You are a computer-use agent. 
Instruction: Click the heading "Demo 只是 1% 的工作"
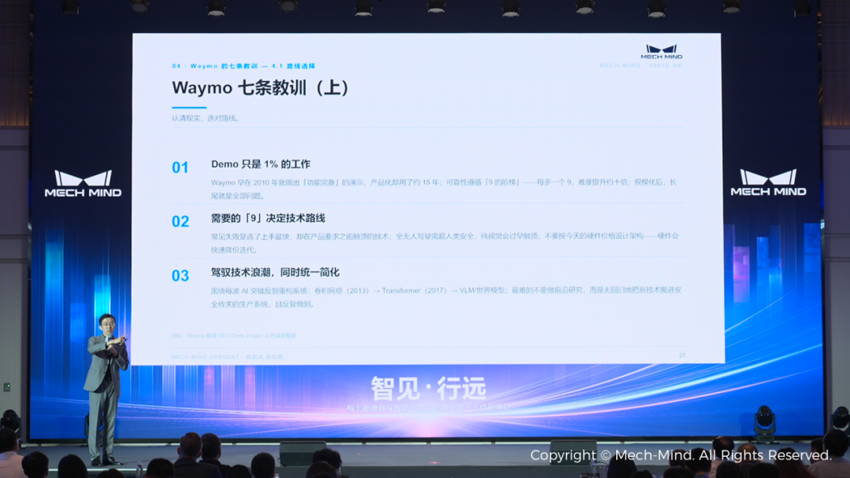pyautogui.click(x=261, y=164)
